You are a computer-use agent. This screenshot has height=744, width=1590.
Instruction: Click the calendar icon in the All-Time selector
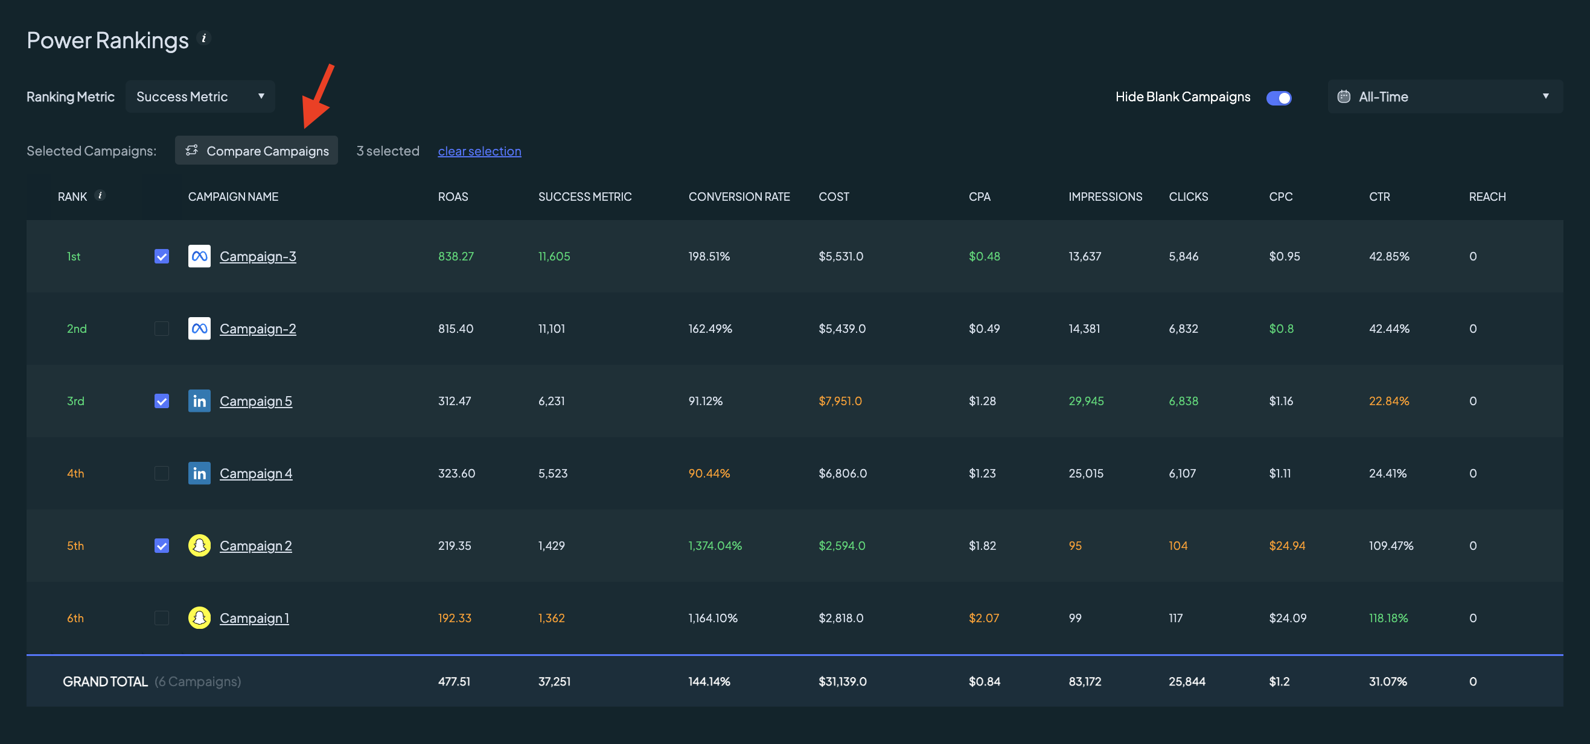1344,97
